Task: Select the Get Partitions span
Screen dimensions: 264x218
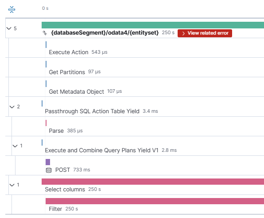Action: (x=67, y=72)
